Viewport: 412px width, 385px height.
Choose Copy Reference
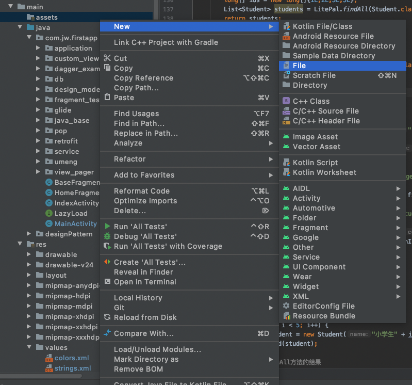pos(189,78)
